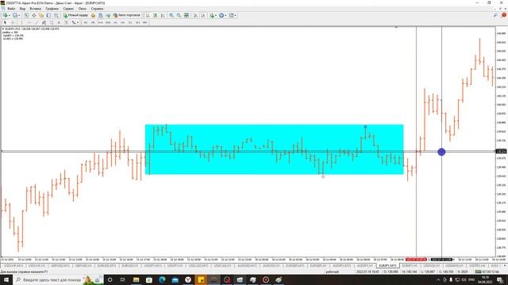Toggle the Auto Trading button
The image size is (508, 285).
click(127, 15)
